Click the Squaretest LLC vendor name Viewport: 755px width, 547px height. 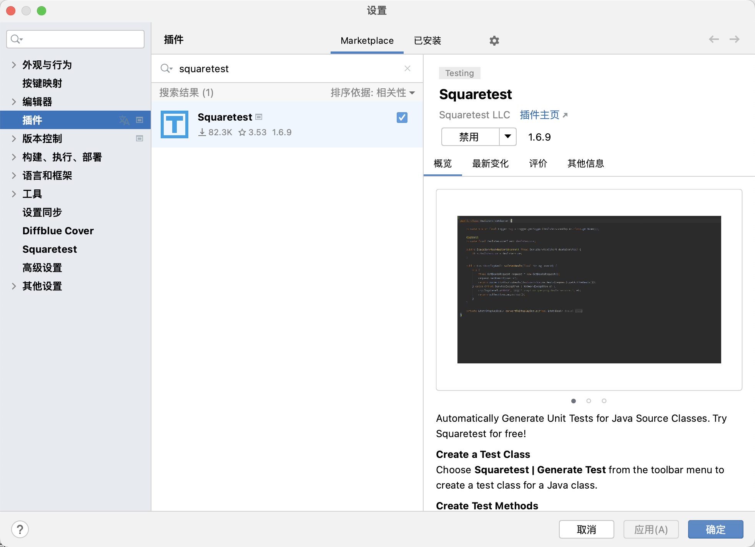click(x=474, y=115)
